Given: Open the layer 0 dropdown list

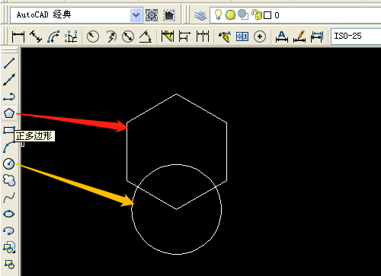Looking at the screenshot, I should click(x=296, y=15).
